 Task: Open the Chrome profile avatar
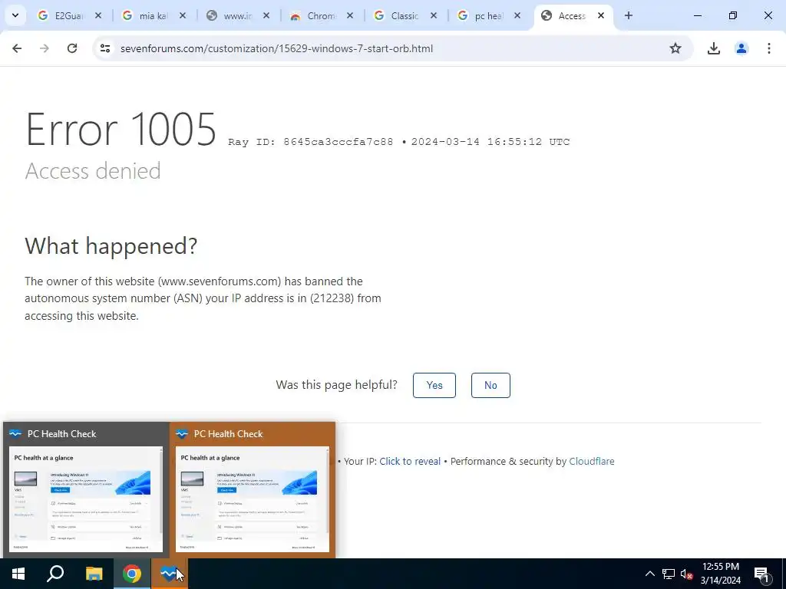741,48
